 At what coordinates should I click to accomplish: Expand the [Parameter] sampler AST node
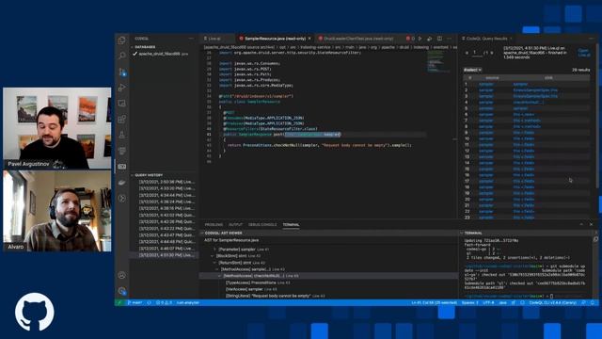[x=214, y=250]
